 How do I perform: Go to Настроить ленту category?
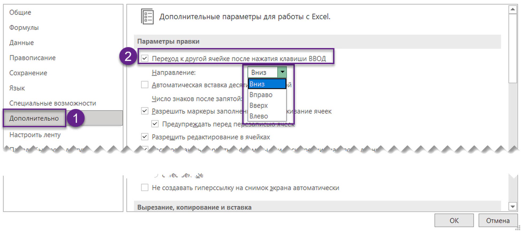35,135
